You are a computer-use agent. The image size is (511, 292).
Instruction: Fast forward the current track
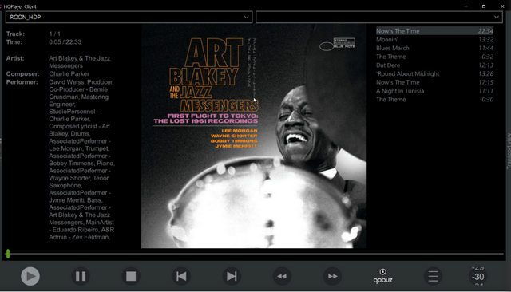332,276
